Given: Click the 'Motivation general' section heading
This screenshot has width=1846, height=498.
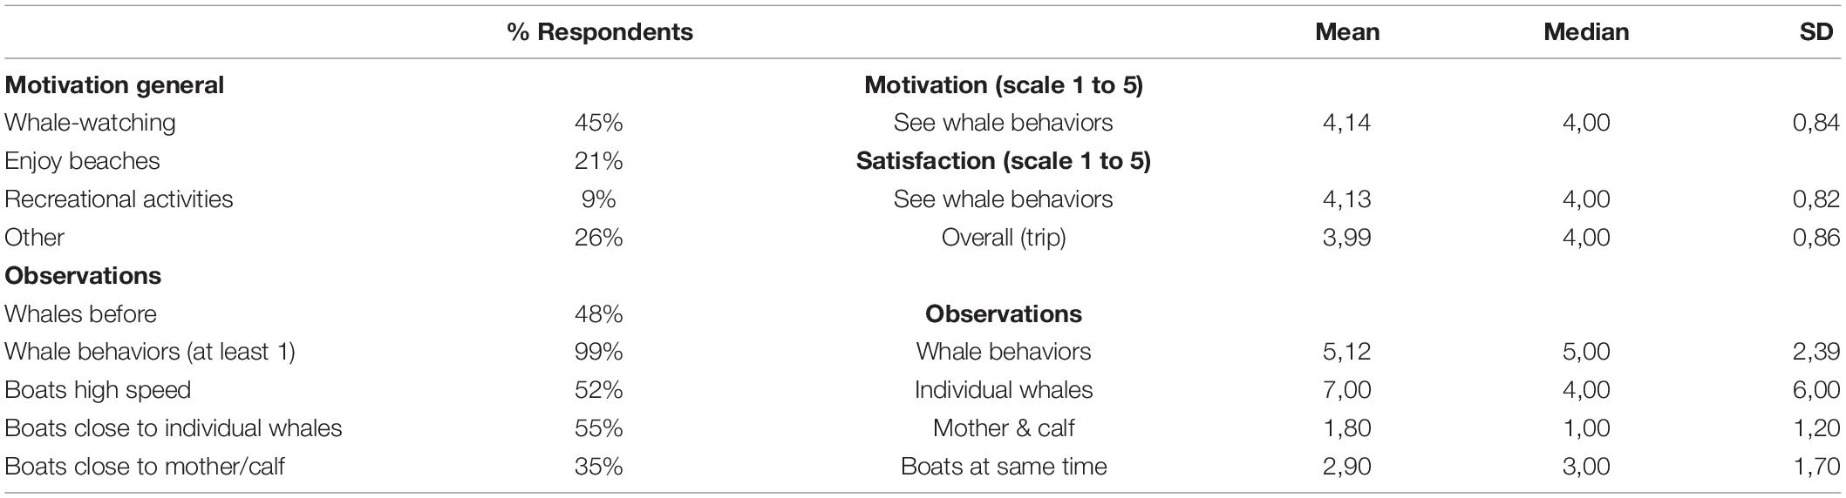Looking at the screenshot, I should coord(114,85).
